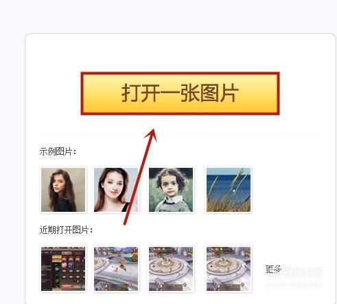Select first thumbnail under 近期打开图片

pyautogui.click(x=63, y=269)
